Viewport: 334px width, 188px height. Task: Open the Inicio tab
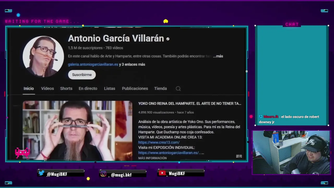[29, 89]
